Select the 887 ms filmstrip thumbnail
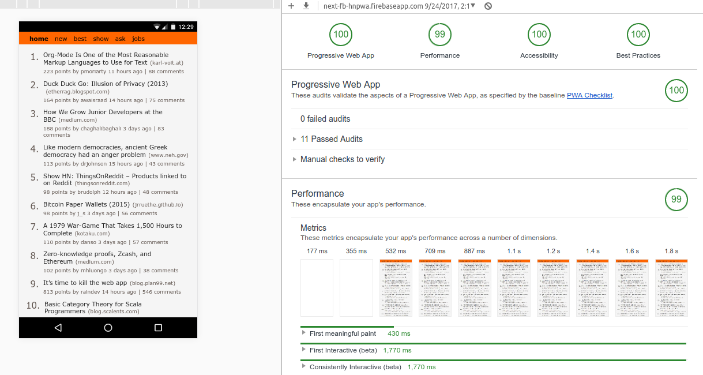The image size is (703, 375). click(474, 288)
